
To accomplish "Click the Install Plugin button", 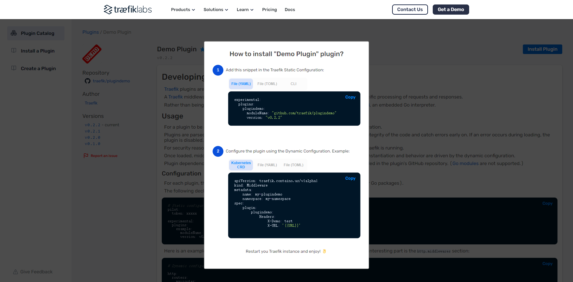I will click(542, 49).
